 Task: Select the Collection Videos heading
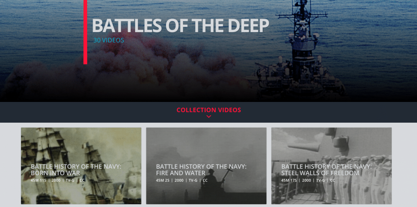coord(209,110)
